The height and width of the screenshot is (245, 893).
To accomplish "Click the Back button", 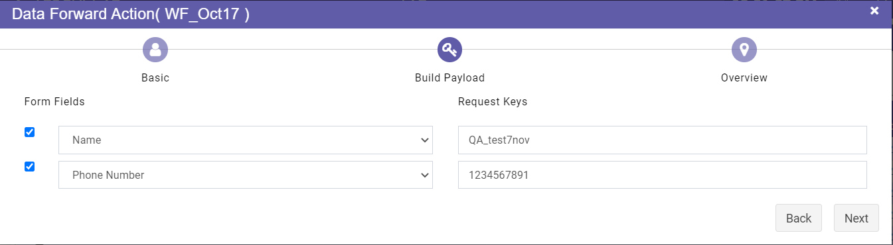I will pos(799,218).
